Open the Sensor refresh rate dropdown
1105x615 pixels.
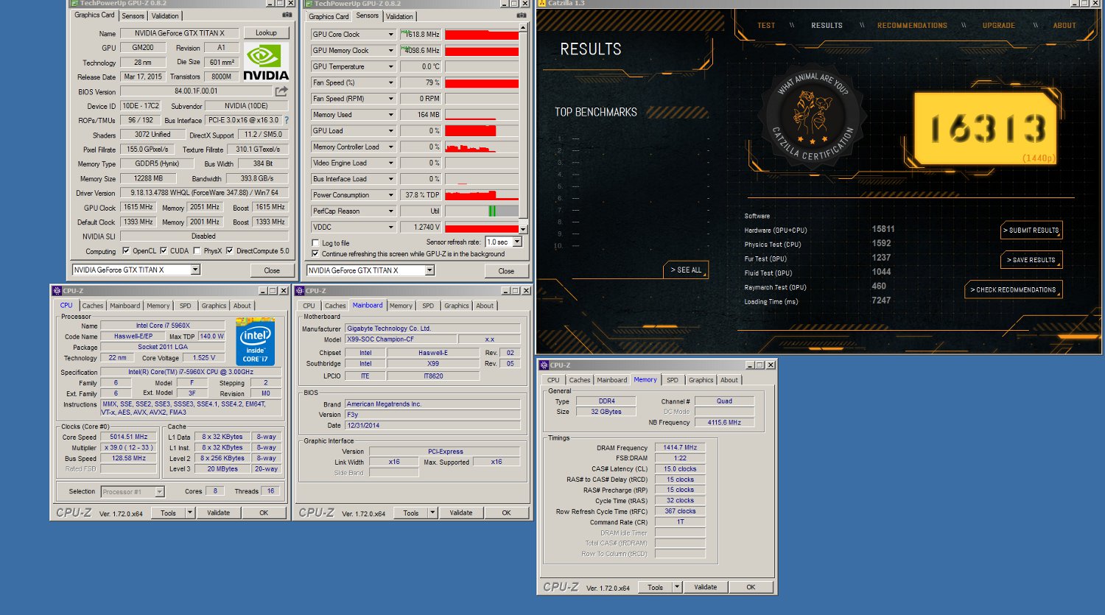pos(517,242)
